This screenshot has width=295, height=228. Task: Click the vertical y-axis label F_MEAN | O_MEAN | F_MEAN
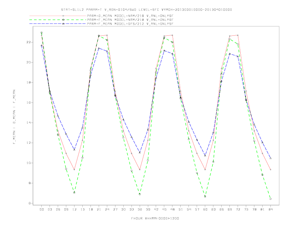click(14, 117)
